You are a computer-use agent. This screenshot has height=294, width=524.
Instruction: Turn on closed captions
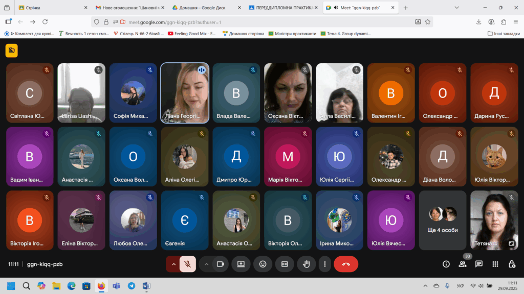pos(285,264)
